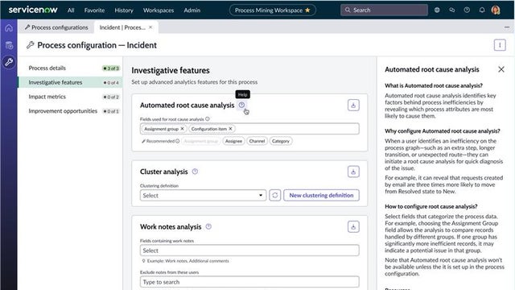Open the Fields containing work notes select
Viewport: 515px width, 290px height.
point(249,251)
